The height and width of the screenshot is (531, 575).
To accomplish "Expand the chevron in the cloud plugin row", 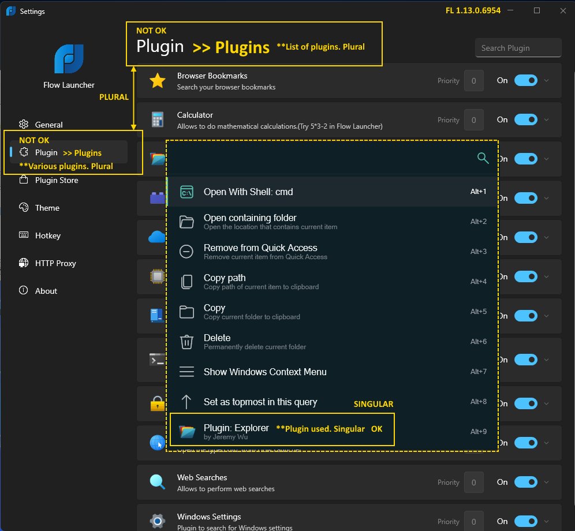I will tap(546, 237).
